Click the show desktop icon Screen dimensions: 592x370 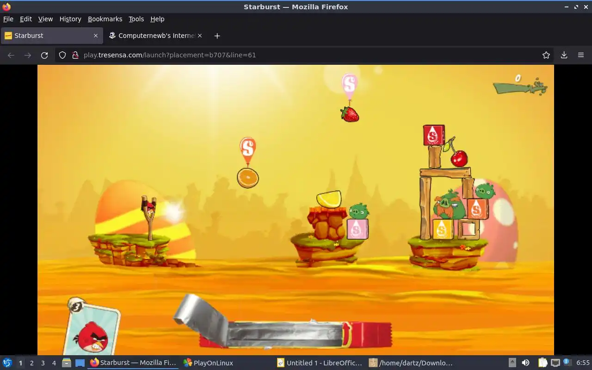point(80,363)
